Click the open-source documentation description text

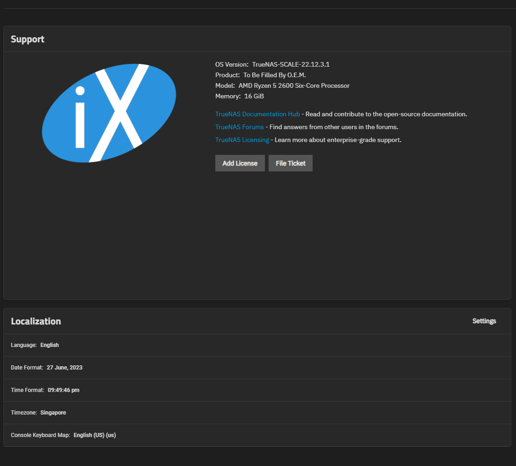click(x=386, y=114)
